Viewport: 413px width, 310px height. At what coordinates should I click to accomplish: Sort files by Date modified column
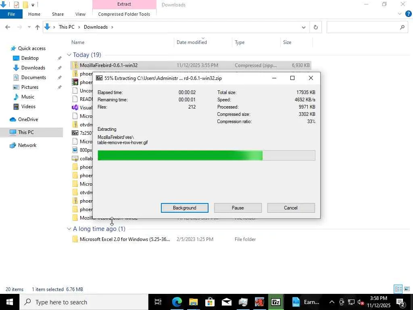click(x=192, y=42)
